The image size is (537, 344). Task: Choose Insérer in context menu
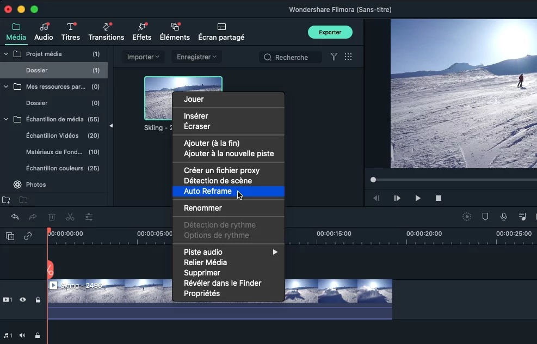(x=229, y=116)
